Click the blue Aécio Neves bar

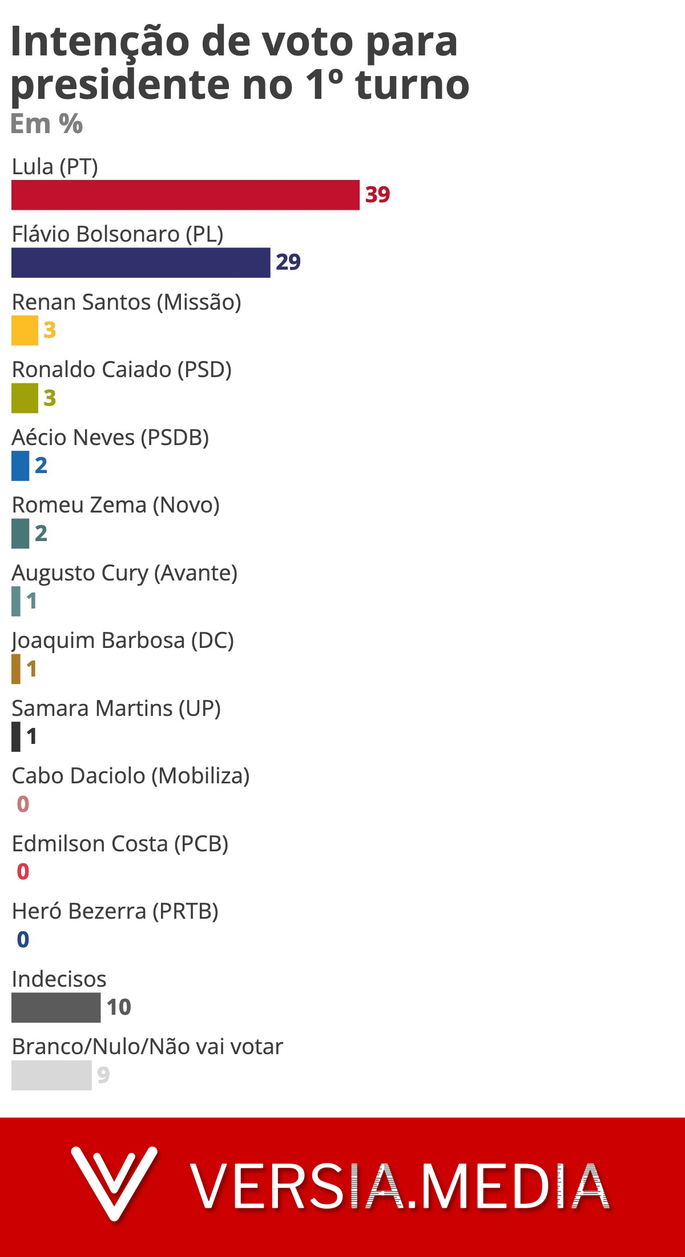(x=20, y=466)
